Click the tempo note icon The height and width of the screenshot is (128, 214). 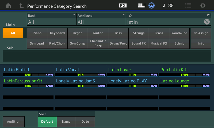coord(164,6)
